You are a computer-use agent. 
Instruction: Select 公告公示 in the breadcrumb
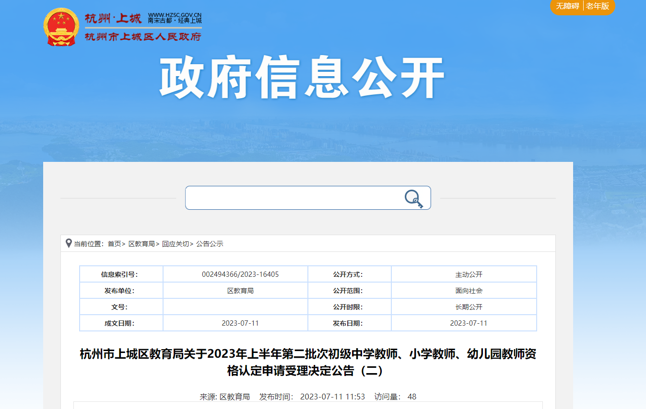pos(210,244)
